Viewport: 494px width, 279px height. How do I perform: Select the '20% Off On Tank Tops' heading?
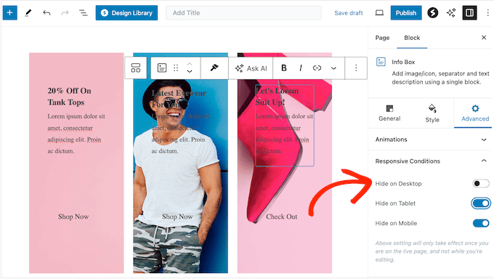click(x=69, y=97)
